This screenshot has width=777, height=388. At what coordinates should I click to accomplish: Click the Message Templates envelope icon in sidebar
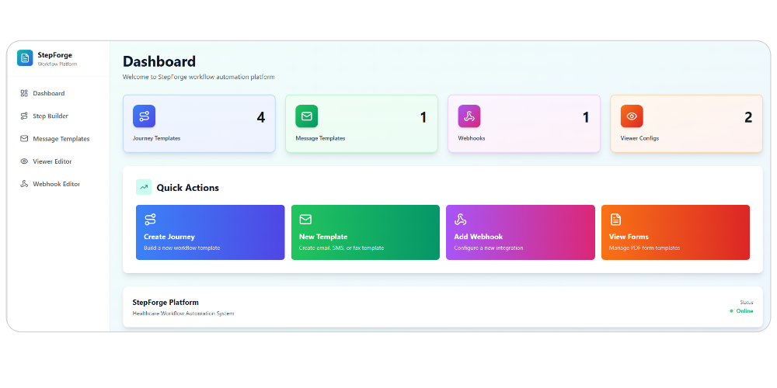coord(24,139)
